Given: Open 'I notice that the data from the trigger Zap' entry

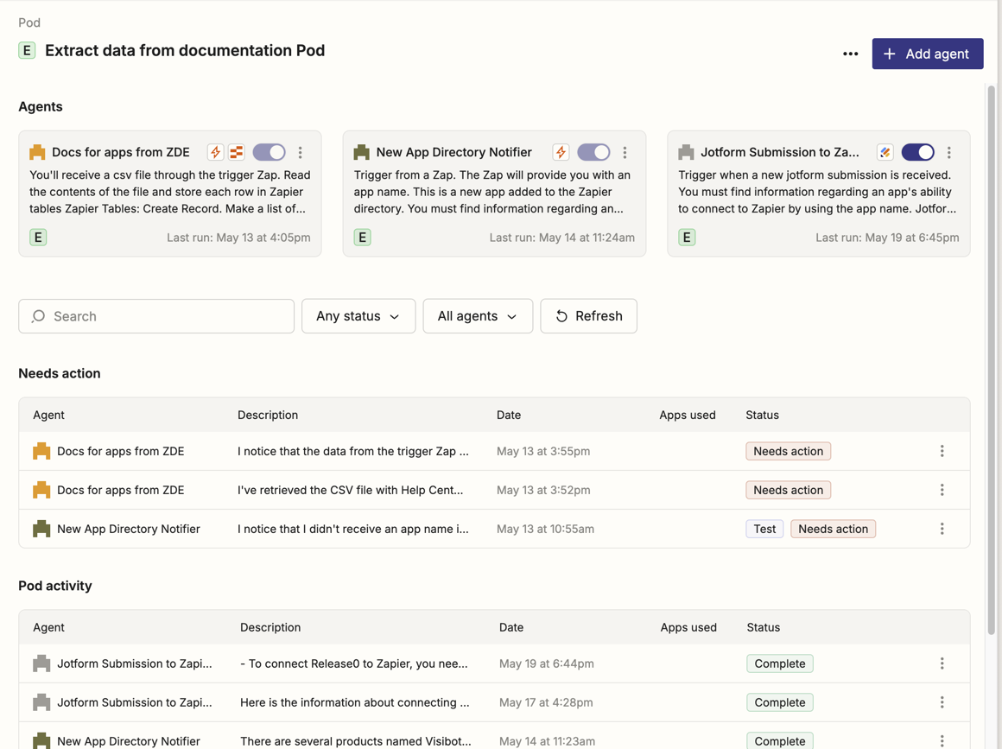Looking at the screenshot, I should click(x=352, y=451).
